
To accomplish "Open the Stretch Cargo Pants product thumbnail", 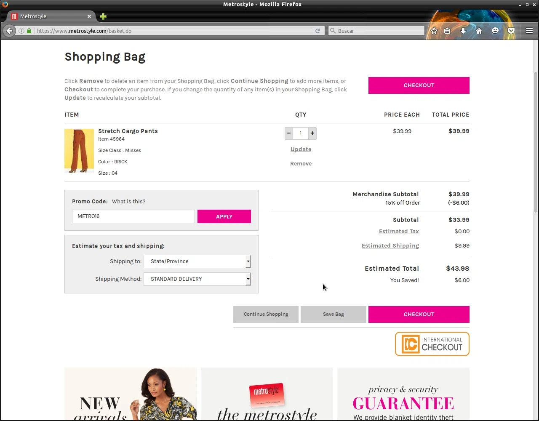I will coord(79,151).
